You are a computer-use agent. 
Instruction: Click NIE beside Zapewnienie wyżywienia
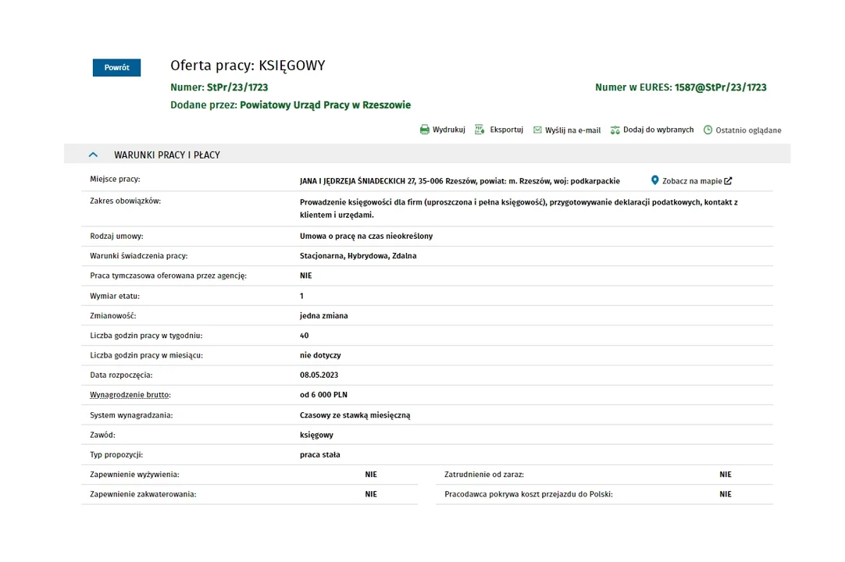[371, 475]
